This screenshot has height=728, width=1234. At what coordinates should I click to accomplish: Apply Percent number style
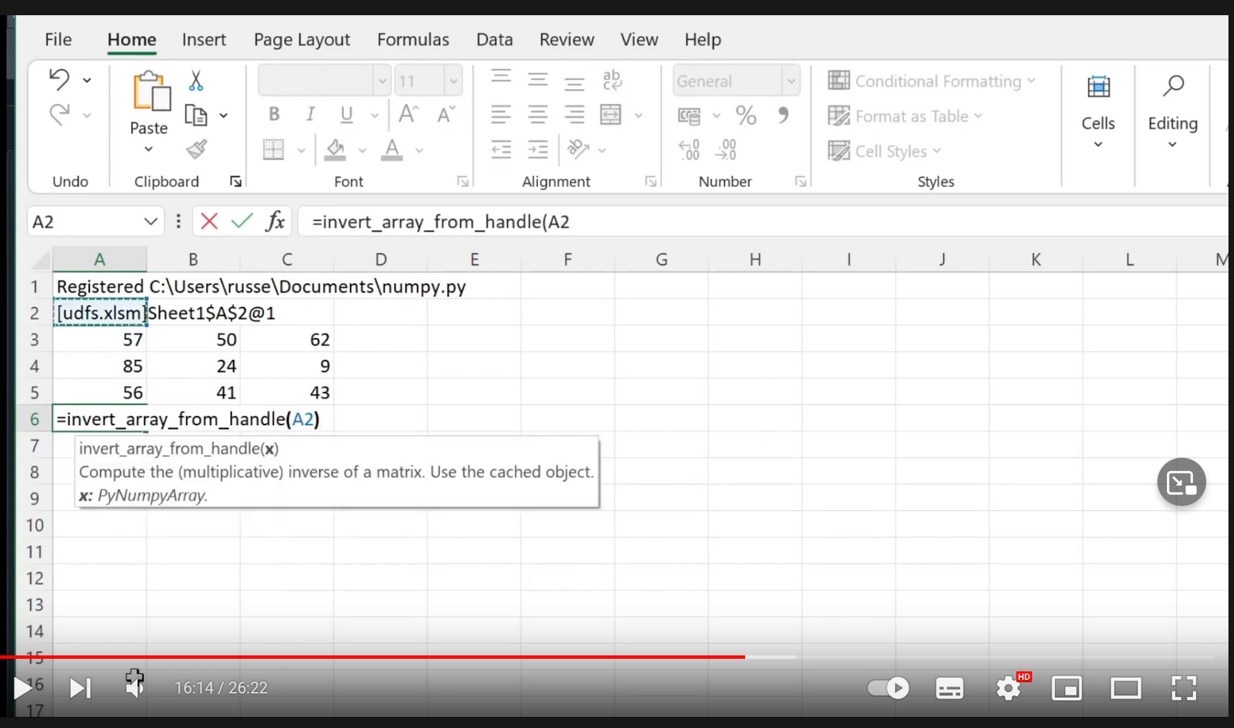coord(746,115)
